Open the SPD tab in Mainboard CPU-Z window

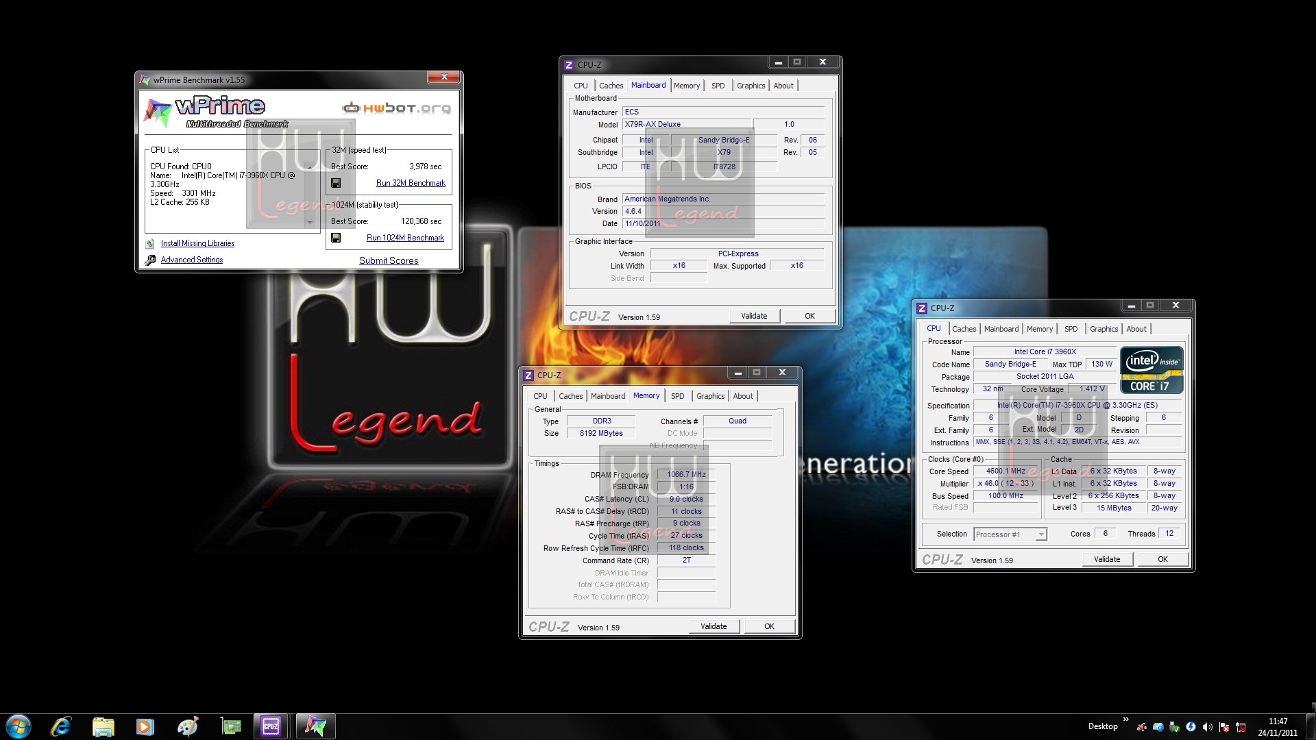[718, 86]
